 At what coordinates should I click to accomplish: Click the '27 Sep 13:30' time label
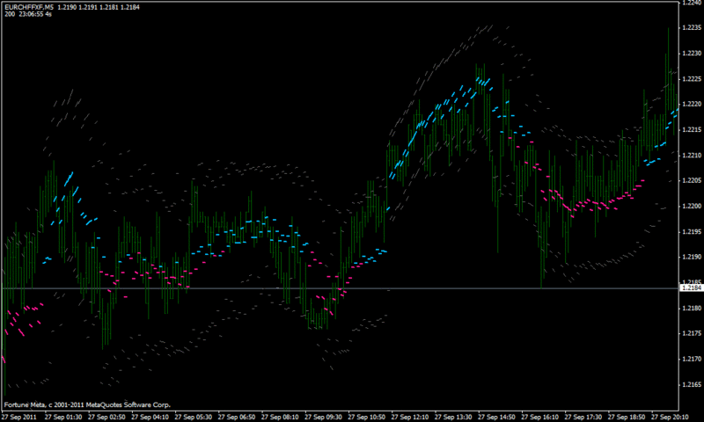coord(453,417)
